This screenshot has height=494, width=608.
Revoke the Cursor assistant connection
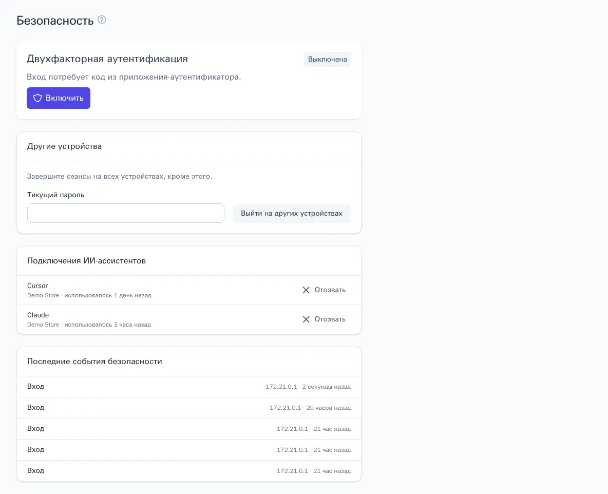pyautogui.click(x=324, y=290)
